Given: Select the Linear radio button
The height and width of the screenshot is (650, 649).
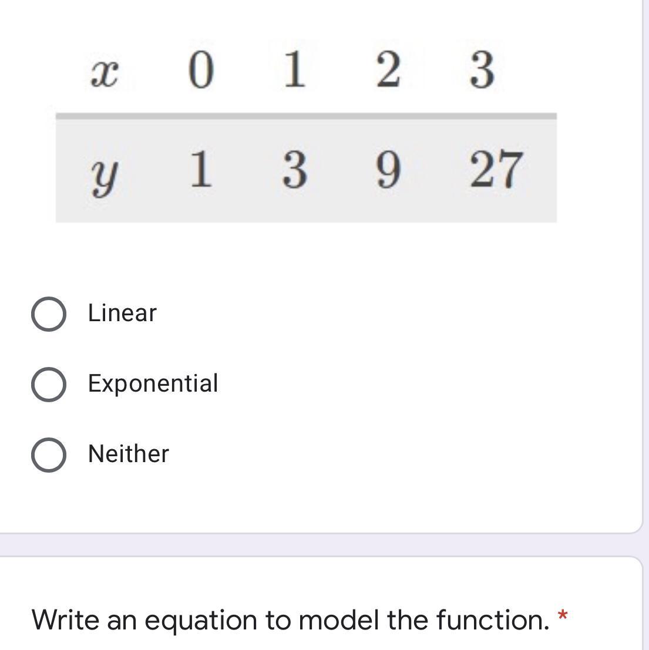Looking at the screenshot, I should tap(48, 314).
